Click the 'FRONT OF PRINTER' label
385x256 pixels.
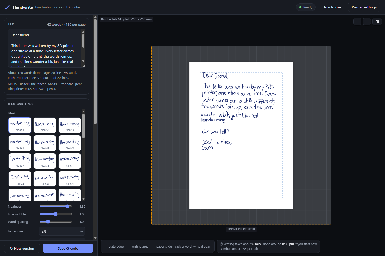[x=241, y=229]
